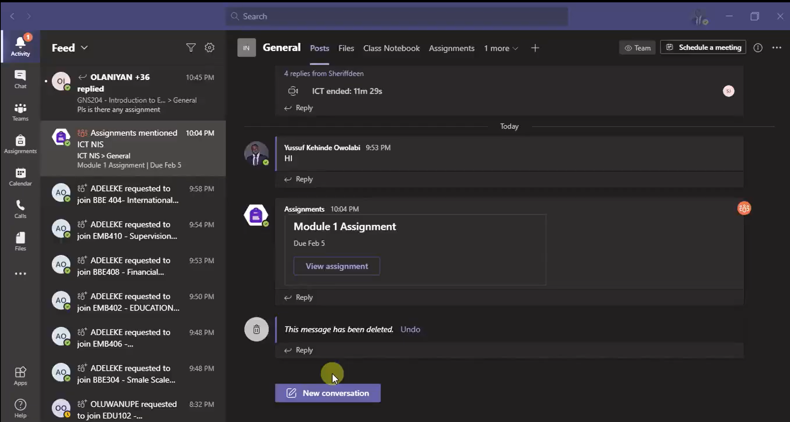Open channel info icon
This screenshot has width=790, height=422.
click(x=758, y=48)
